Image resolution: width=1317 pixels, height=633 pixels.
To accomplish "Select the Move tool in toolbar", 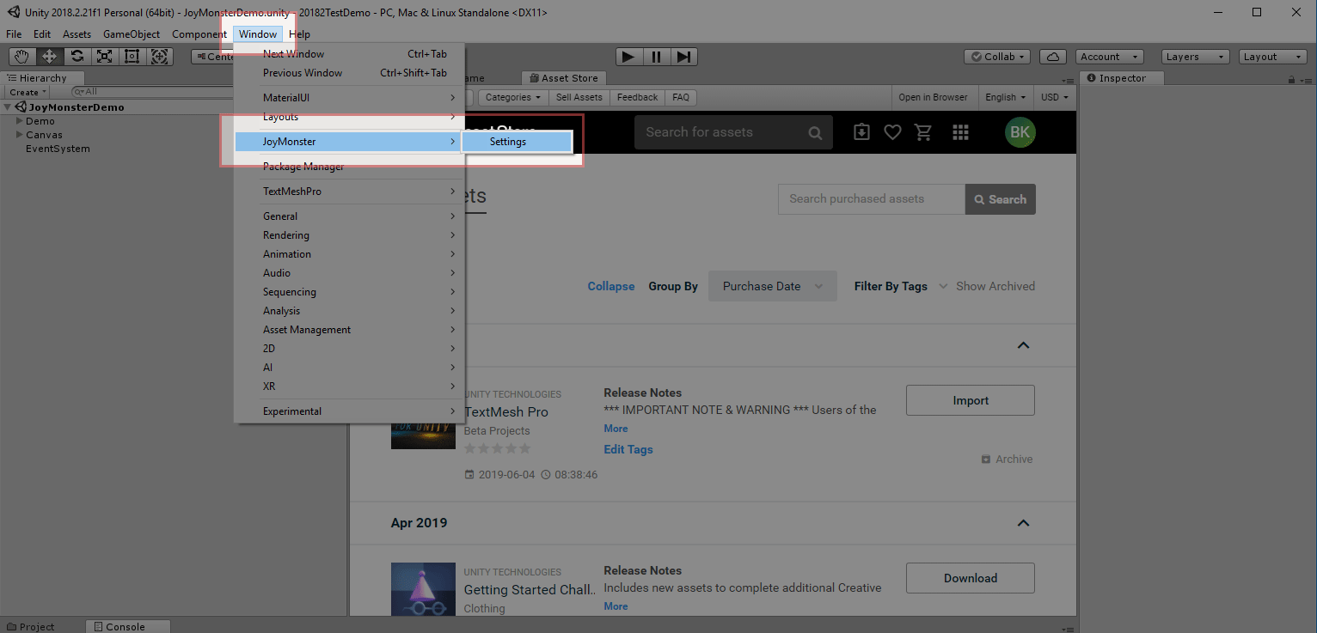I will point(50,57).
